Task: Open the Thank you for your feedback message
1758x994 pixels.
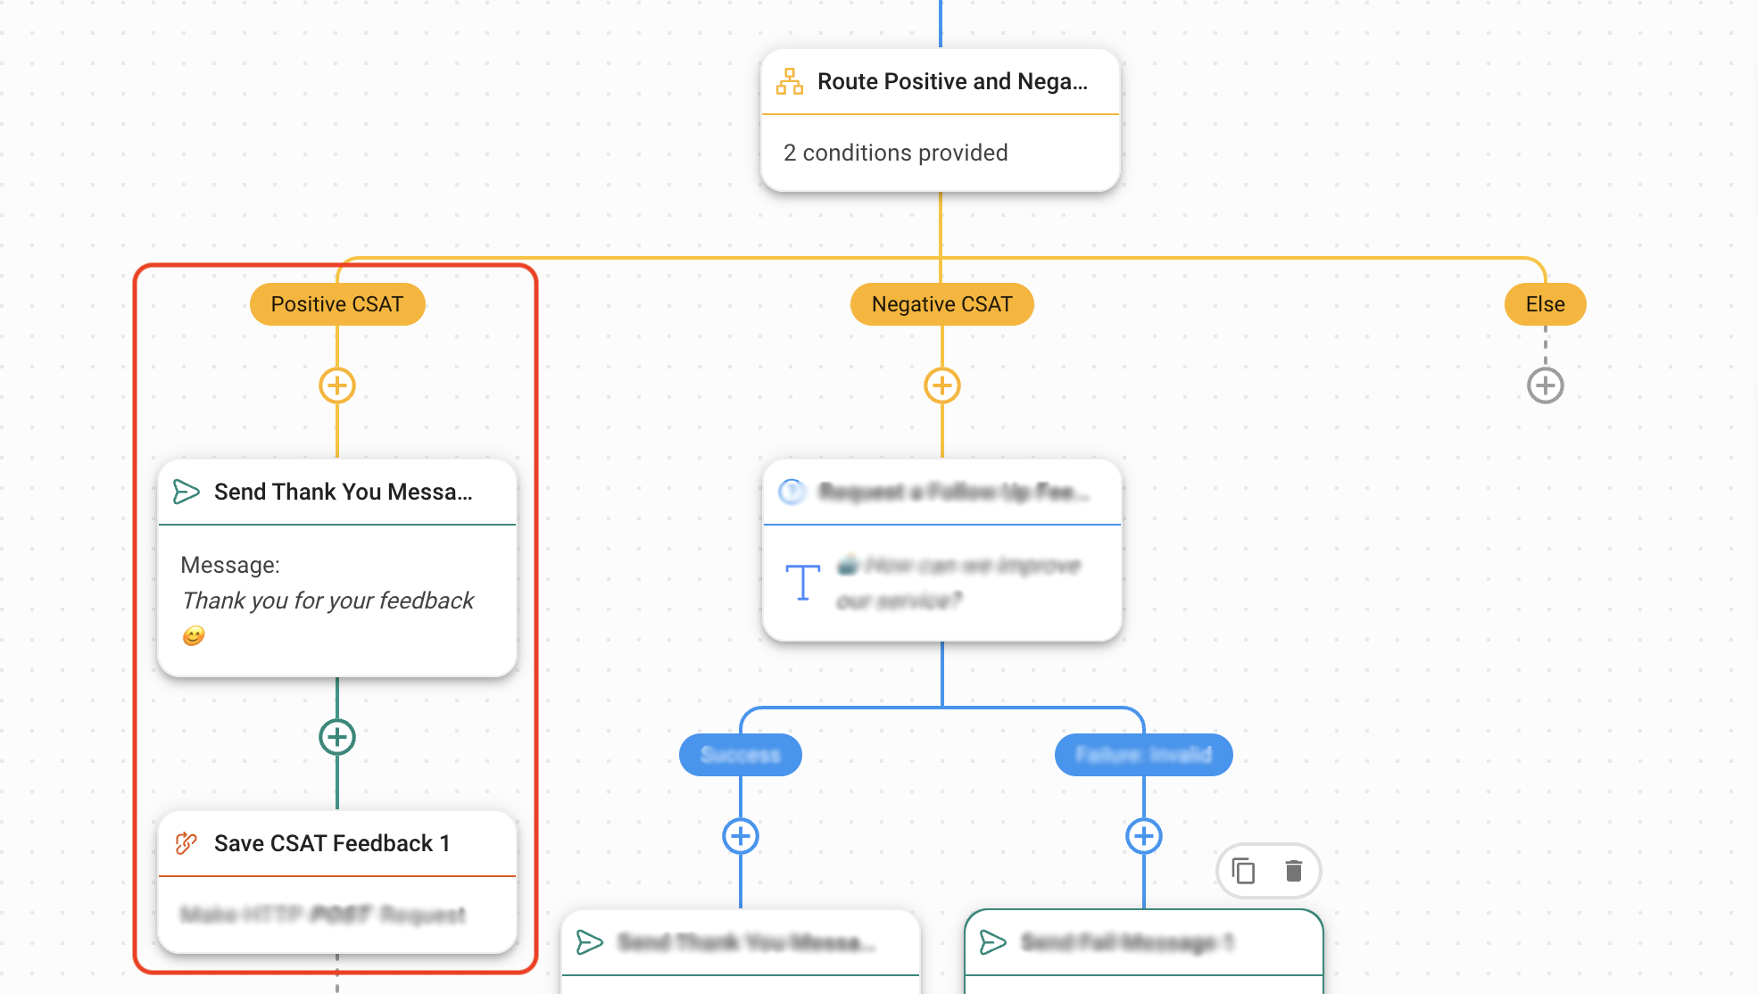Action: tap(328, 601)
